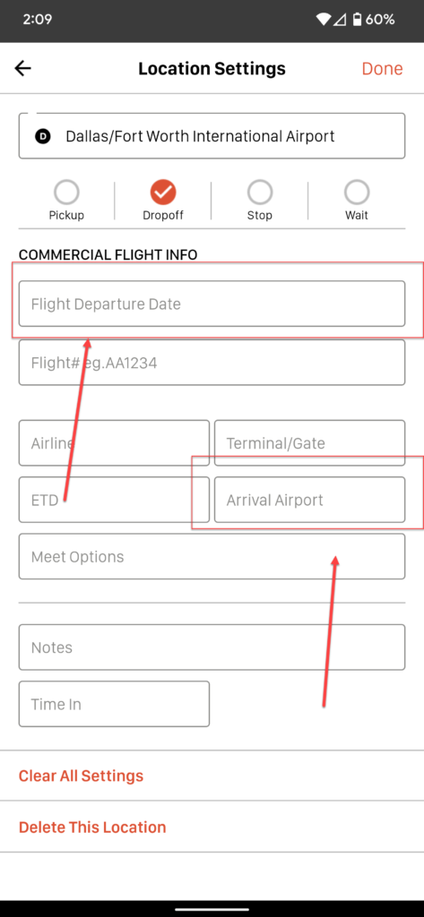Tap the back arrow icon
Viewport: 424px width, 917px height.
tap(22, 68)
